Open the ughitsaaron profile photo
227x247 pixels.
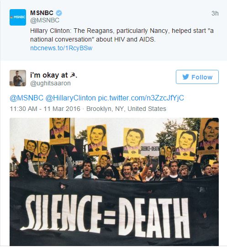click(18, 78)
